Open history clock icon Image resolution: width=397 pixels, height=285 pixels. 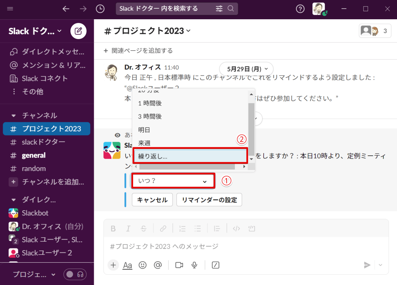100,9
